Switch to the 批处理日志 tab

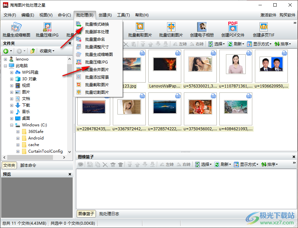click(109, 214)
